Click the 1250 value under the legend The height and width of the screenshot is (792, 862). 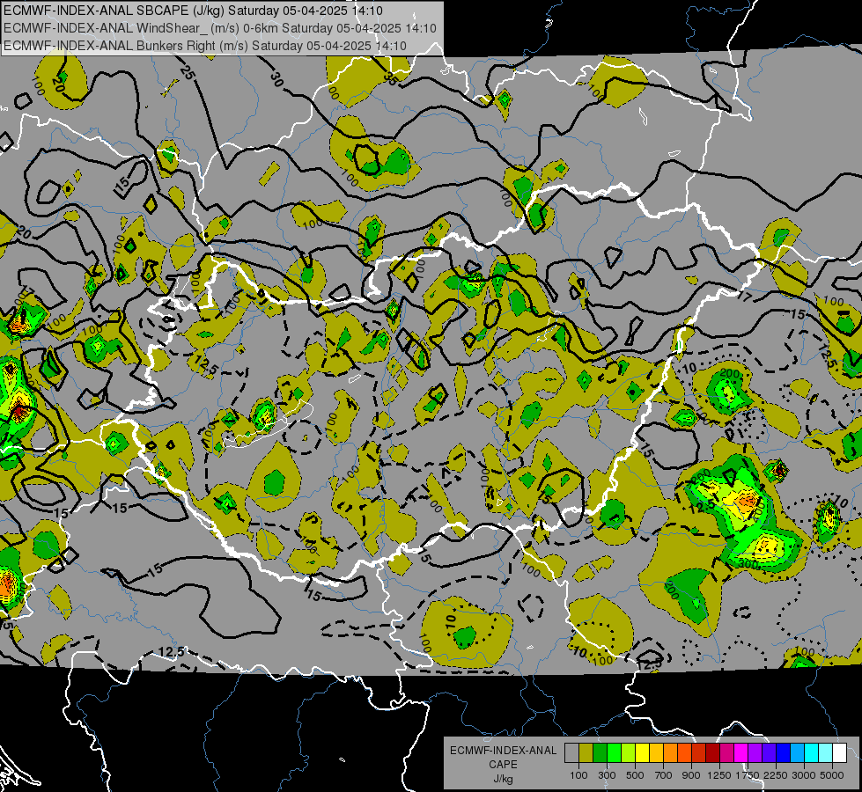(719, 775)
